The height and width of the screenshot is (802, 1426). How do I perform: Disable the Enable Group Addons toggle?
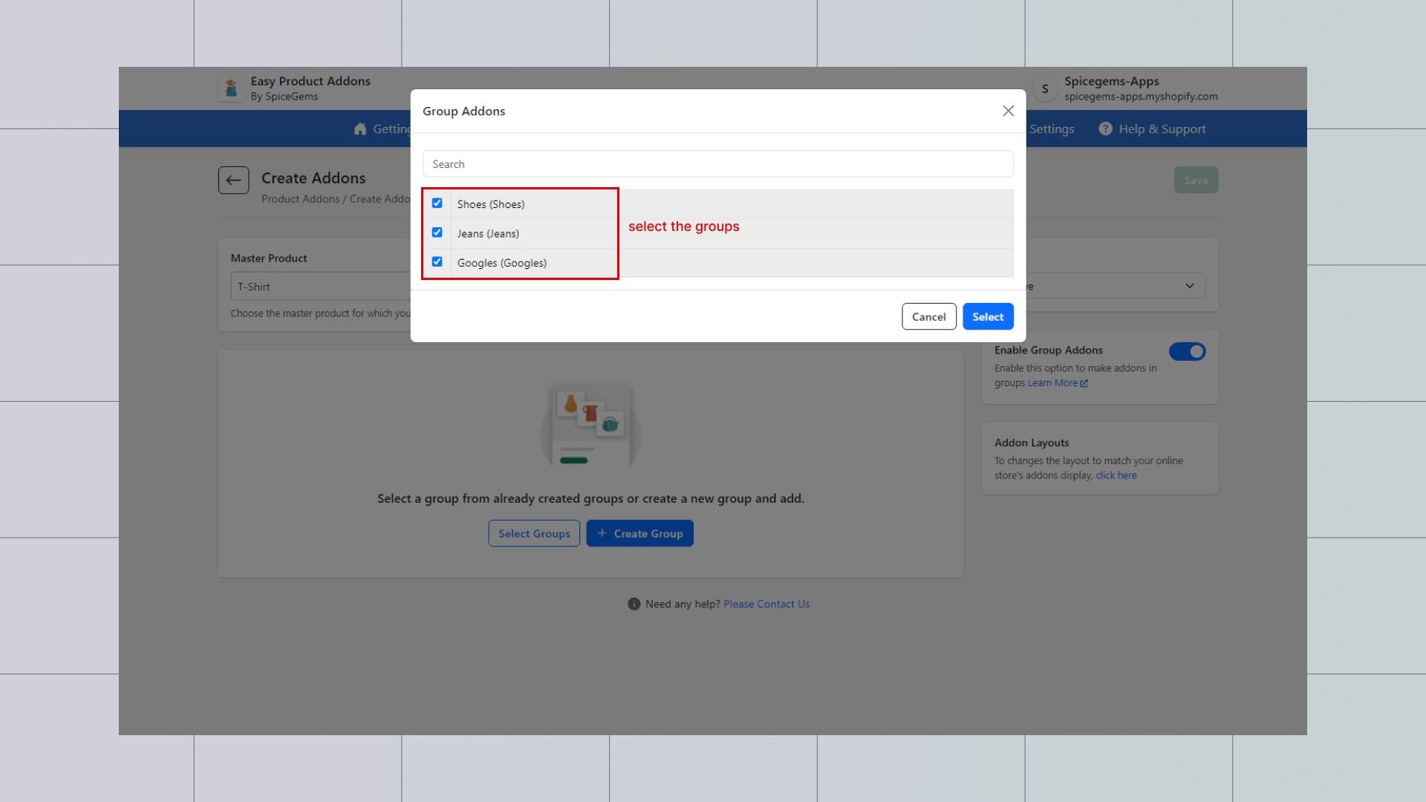(x=1187, y=351)
